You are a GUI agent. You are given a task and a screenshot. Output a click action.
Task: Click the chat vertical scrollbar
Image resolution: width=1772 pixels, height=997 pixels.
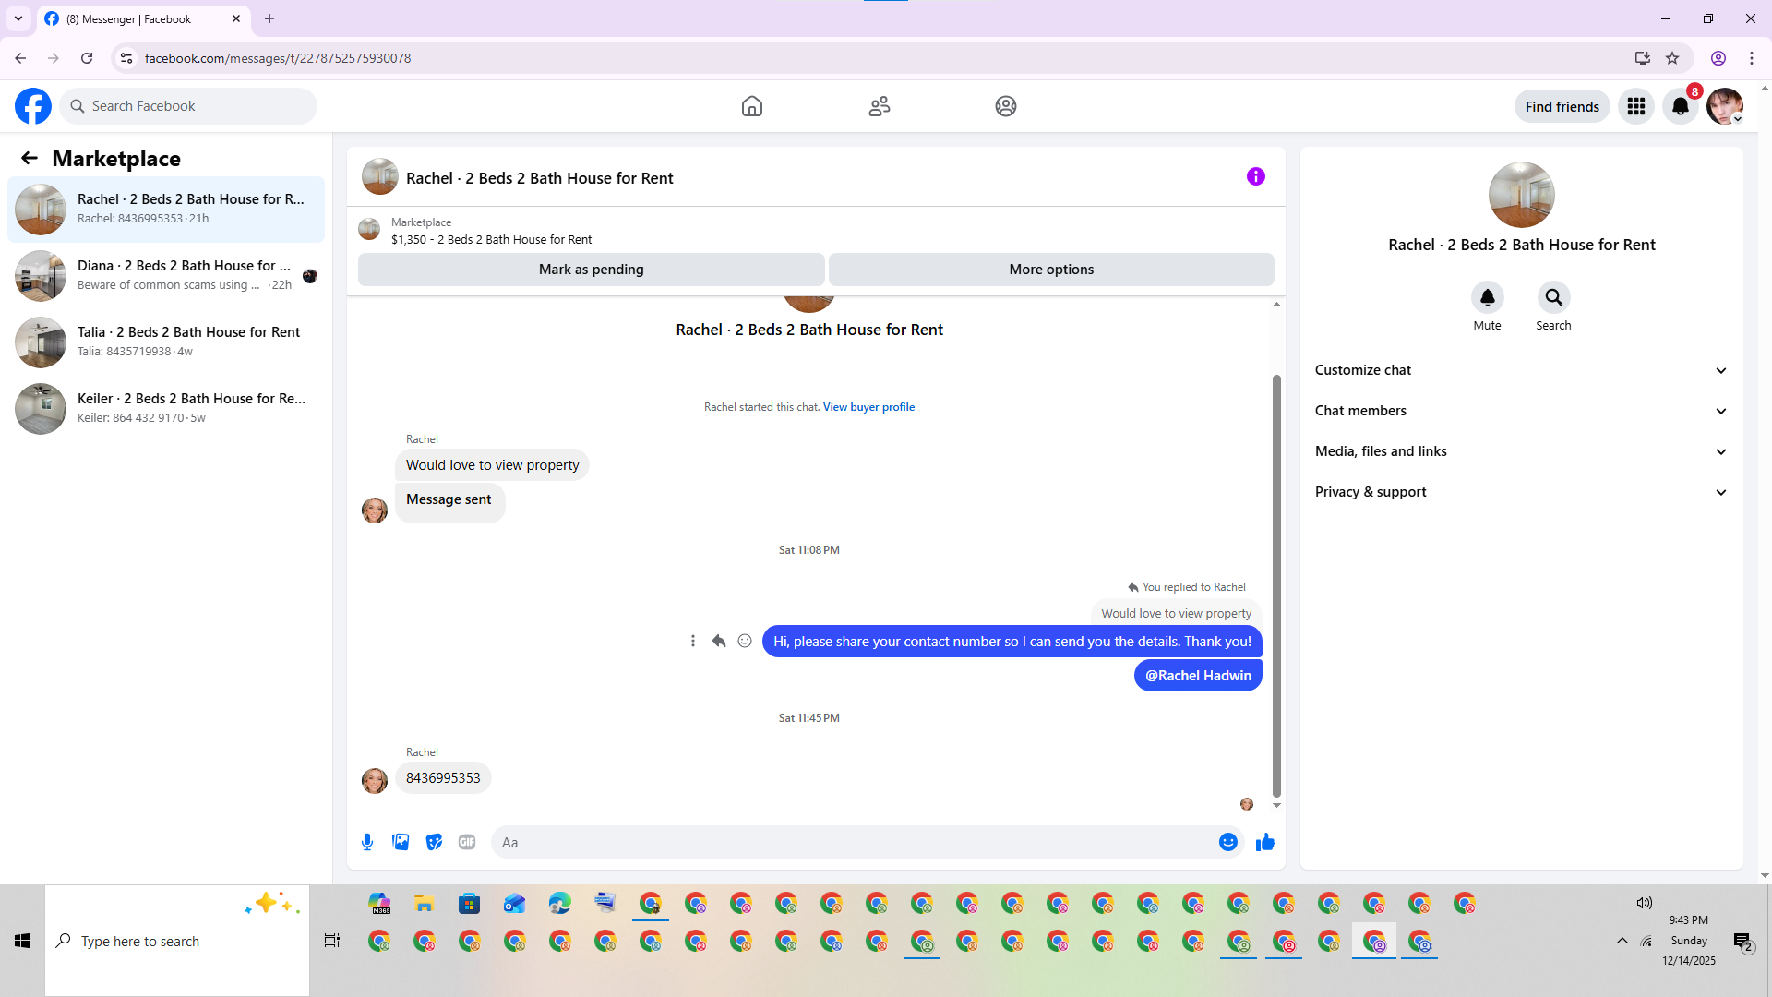pyautogui.click(x=1276, y=585)
